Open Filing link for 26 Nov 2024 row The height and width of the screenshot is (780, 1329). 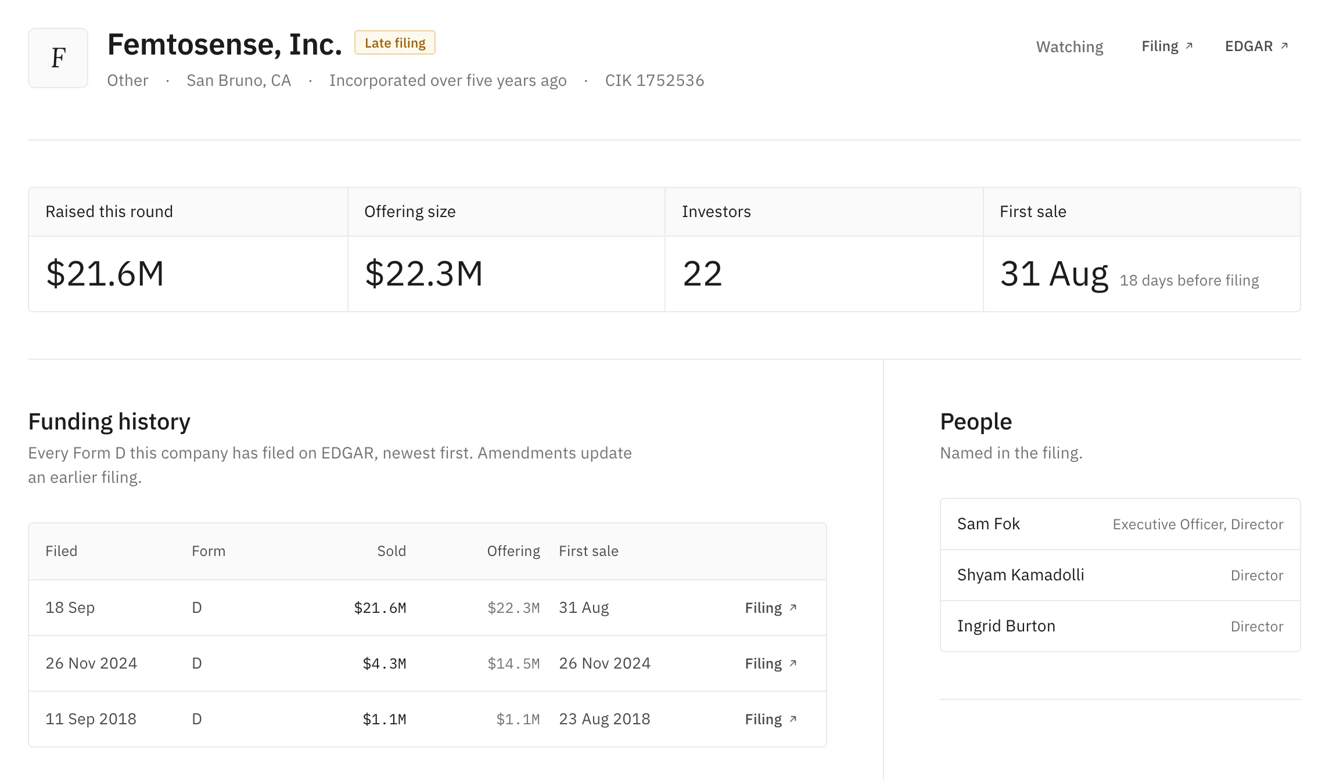pyautogui.click(x=771, y=663)
